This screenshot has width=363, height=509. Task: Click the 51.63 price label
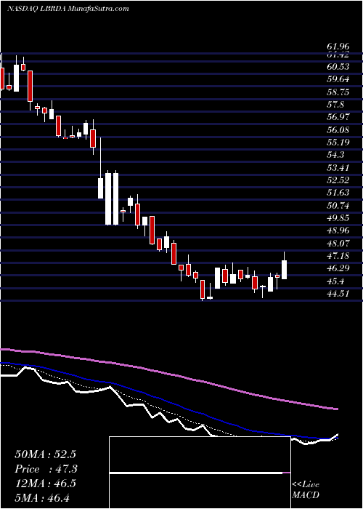(x=338, y=193)
